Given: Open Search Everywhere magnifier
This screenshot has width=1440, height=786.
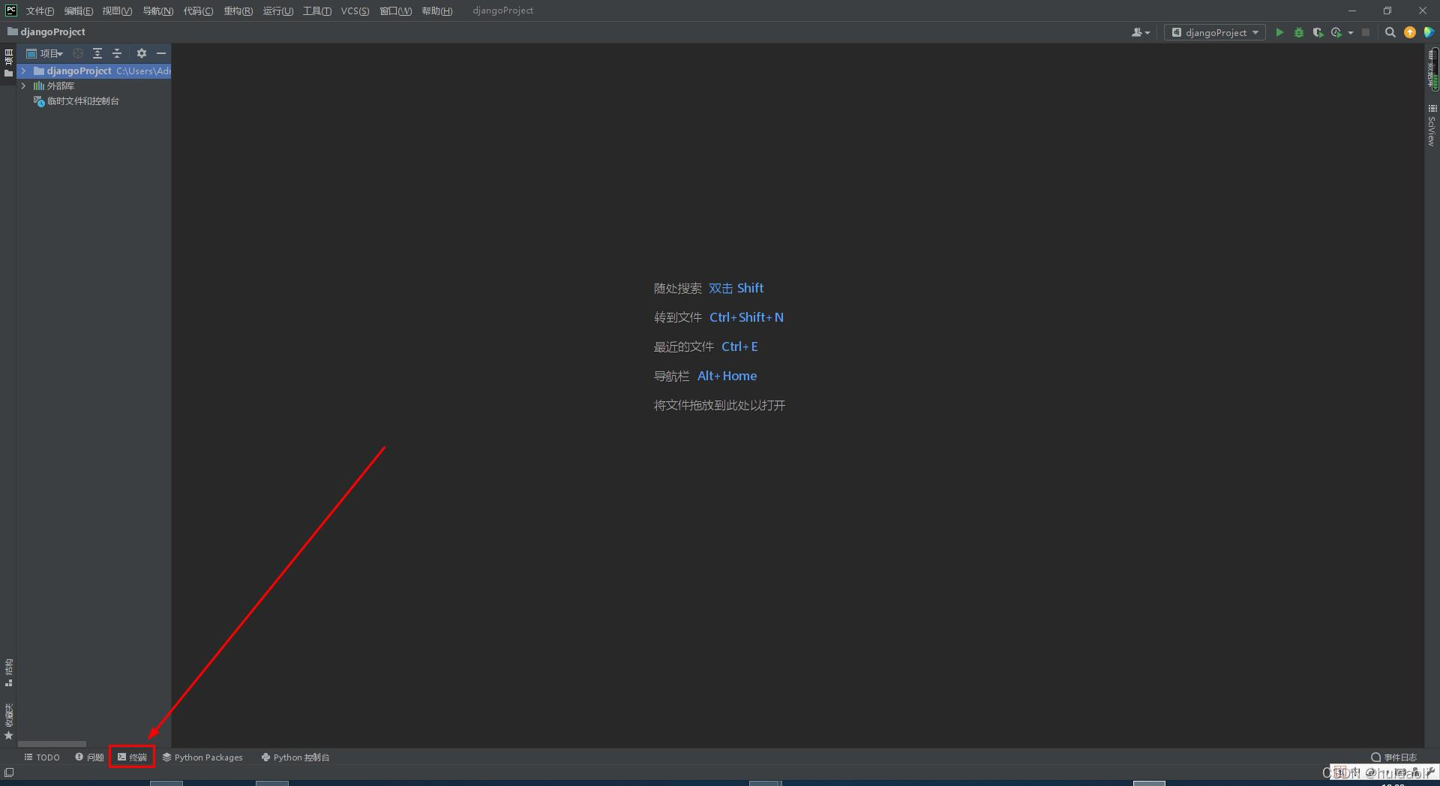Looking at the screenshot, I should pos(1390,32).
